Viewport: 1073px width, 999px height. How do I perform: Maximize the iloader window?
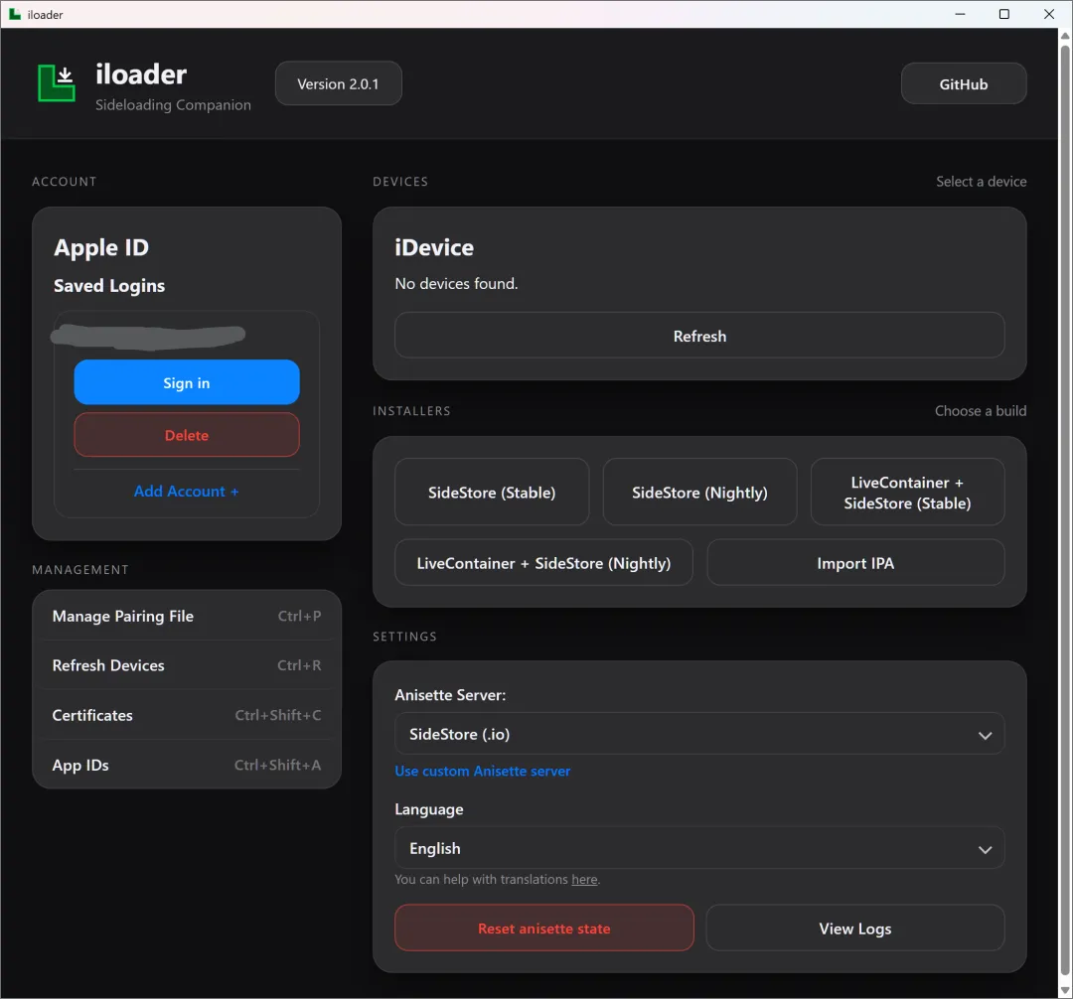point(1003,14)
